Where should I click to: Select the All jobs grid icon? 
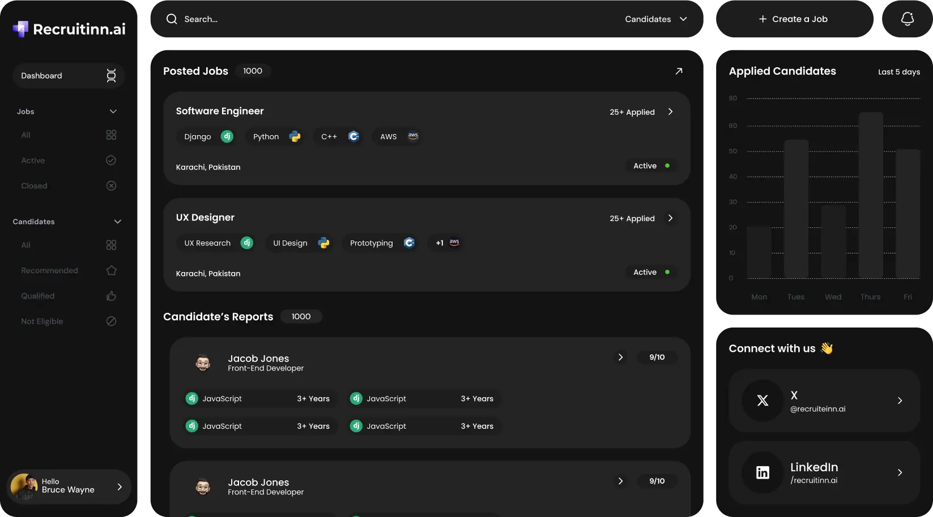111,135
